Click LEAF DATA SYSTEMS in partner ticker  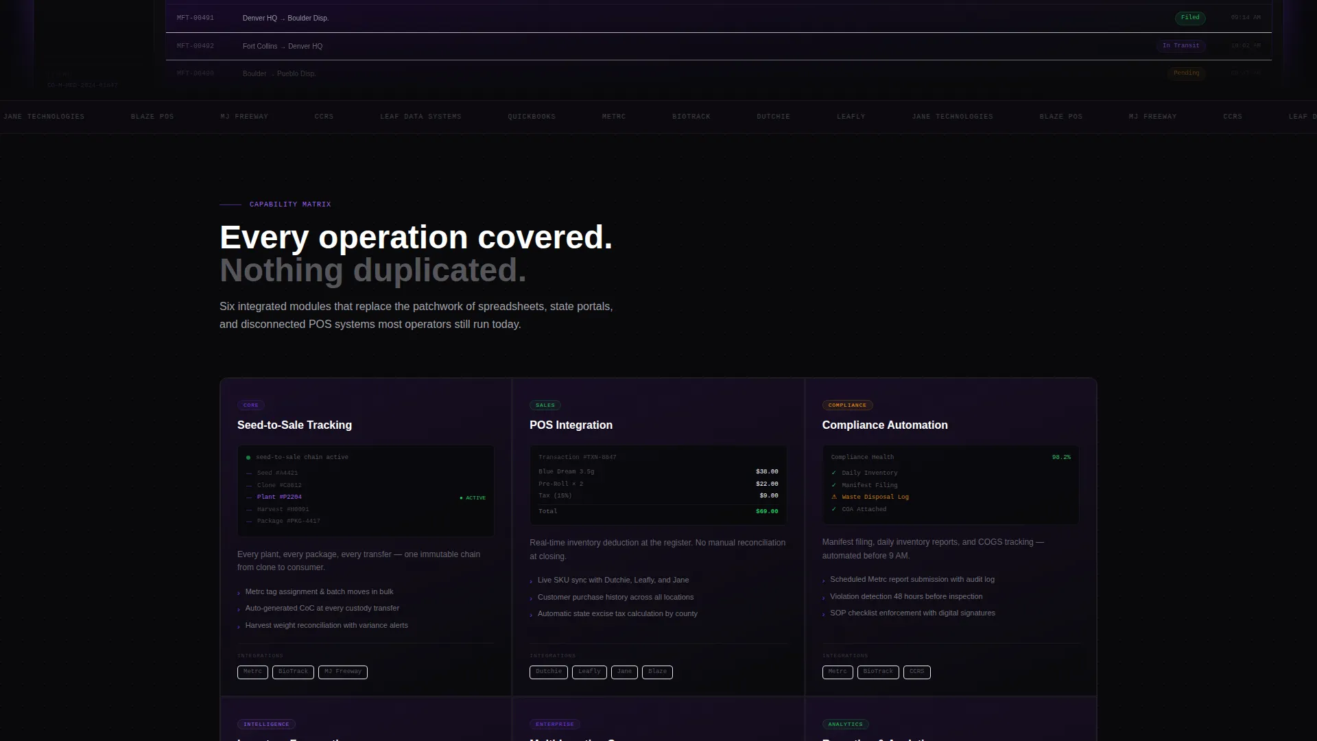(x=420, y=117)
